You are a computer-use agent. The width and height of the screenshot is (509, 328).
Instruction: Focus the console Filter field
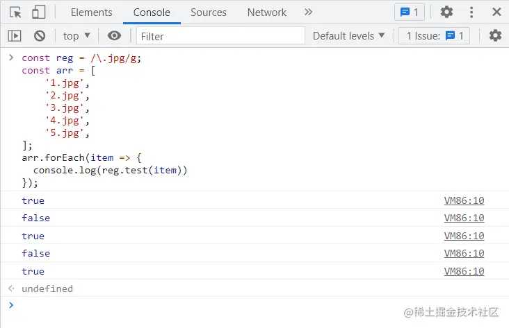click(x=220, y=35)
